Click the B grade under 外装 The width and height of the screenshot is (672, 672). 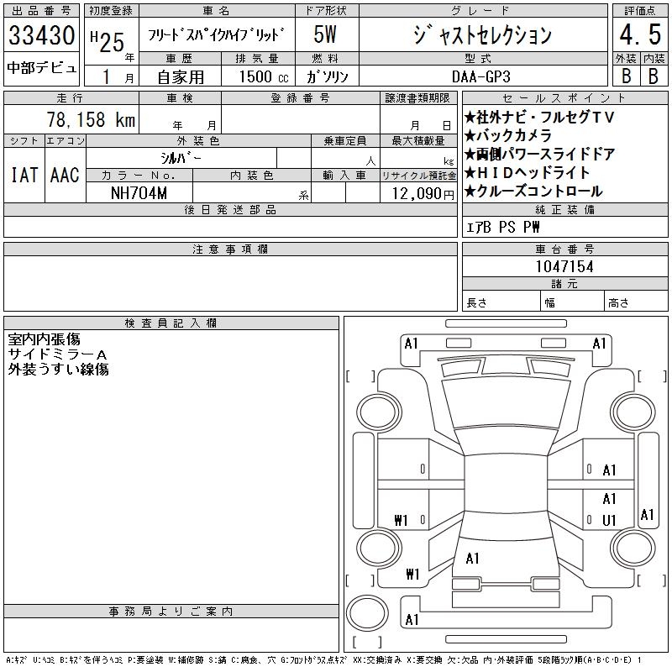626,76
